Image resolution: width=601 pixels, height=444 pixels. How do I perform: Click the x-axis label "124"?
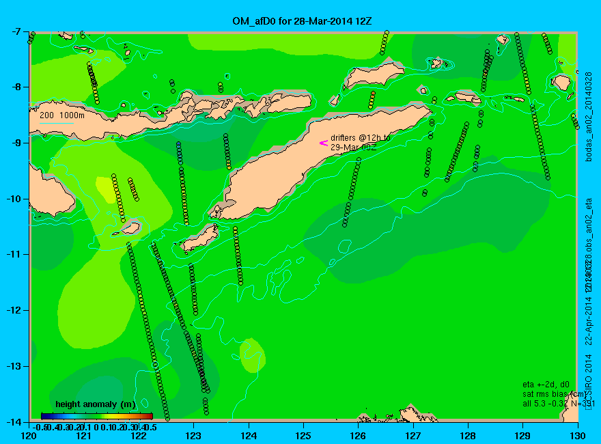pyautogui.click(x=249, y=436)
